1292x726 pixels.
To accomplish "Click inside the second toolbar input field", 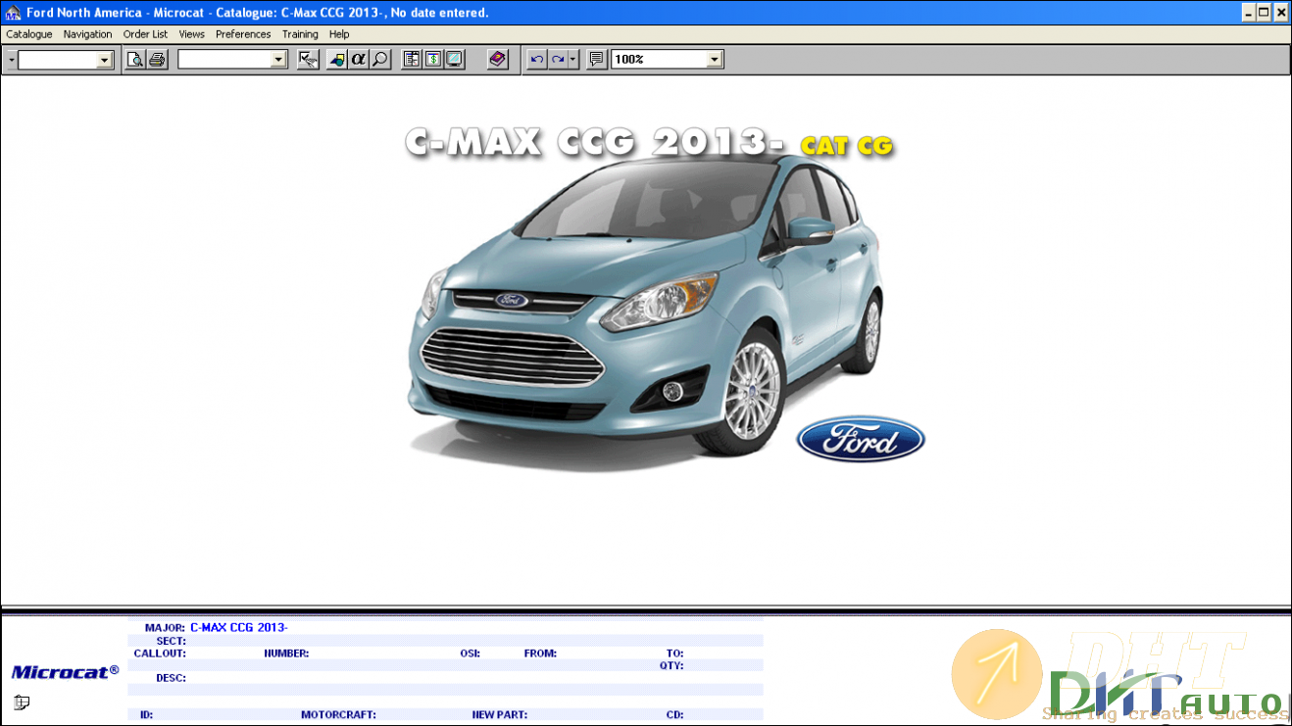I will click(224, 60).
